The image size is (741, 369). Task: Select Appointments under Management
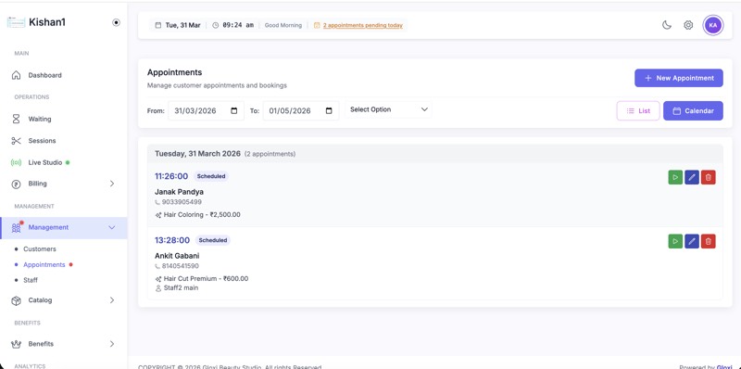click(x=44, y=264)
